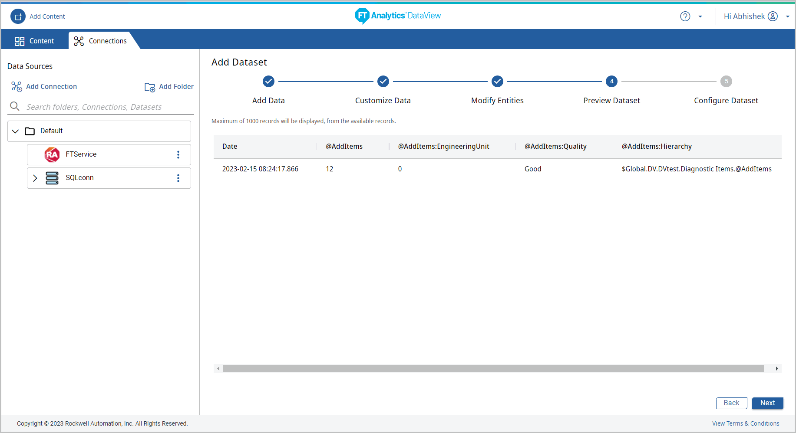Click the Configure Dataset step label
796x433 pixels.
(726, 101)
